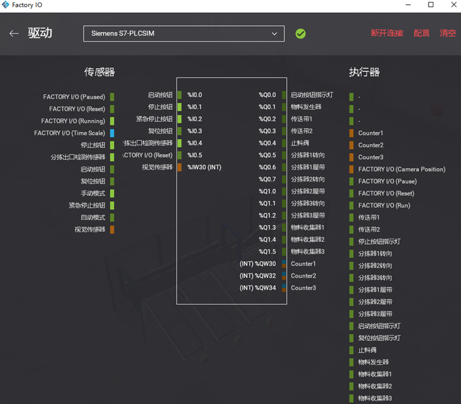Viewport: 461px width, 404px height.
Task: Click the orange indicator next to Counter3 actuator
Action: 351,157
